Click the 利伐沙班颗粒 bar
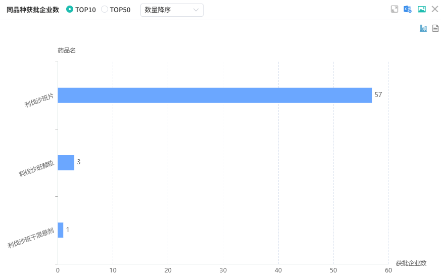Screen dimensions: 441x277 [66, 162]
